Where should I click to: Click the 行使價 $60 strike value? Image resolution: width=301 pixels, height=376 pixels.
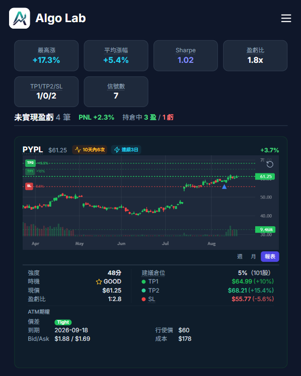(184, 330)
